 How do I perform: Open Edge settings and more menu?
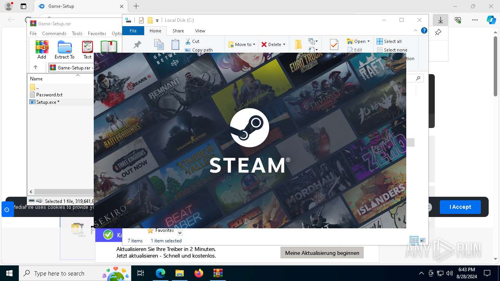475,20
